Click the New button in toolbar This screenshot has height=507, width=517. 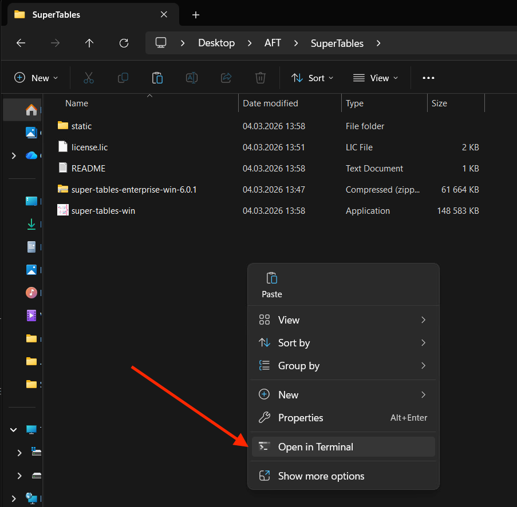pyautogui.click(x=36, y=78)
